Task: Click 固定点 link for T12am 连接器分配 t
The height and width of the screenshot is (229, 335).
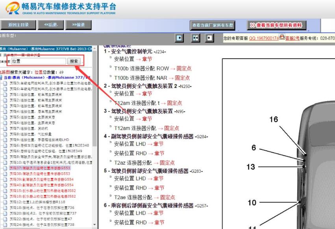Action: click(174, 103)
